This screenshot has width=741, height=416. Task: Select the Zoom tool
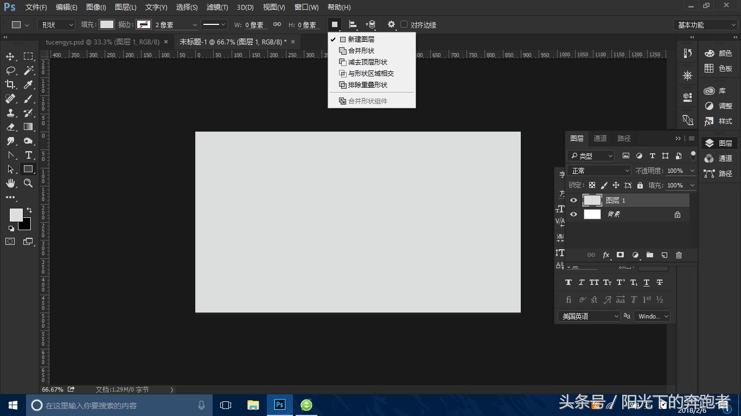pos(28,184)
